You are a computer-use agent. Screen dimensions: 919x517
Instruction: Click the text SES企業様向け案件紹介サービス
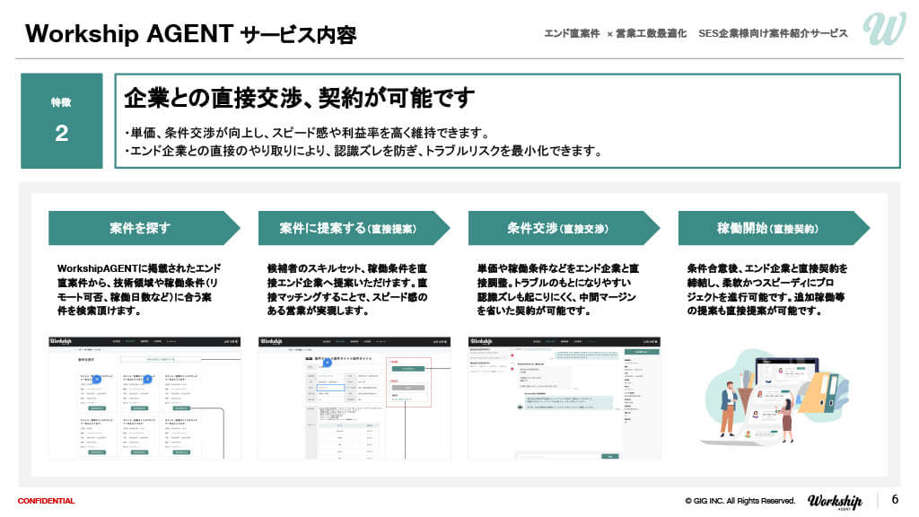(x=773, y=33)
